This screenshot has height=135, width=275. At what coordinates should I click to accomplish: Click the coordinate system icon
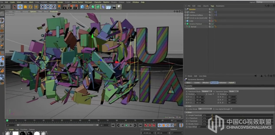[x=59, y=7]
